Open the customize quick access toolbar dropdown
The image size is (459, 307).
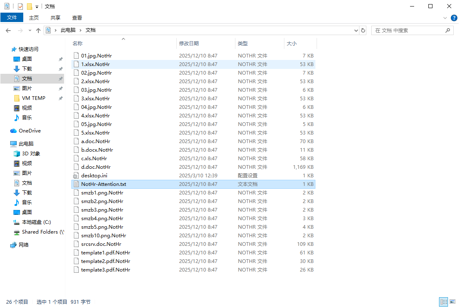37,7
